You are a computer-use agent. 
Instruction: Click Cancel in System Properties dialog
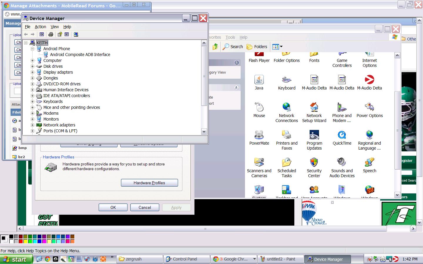[145, 207]
